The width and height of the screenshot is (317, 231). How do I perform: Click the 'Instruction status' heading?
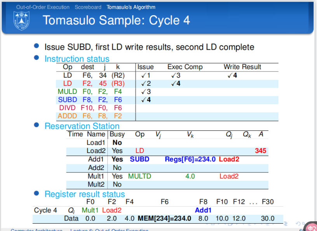point(77,59)
